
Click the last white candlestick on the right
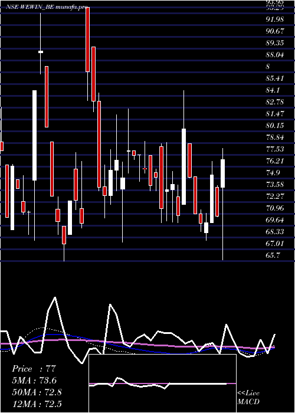coord(223,173)
